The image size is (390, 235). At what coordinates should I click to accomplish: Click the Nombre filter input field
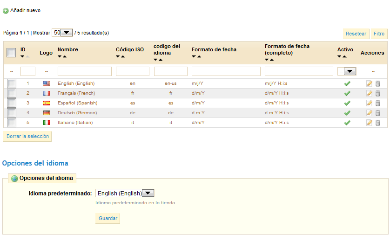point(85,71)
